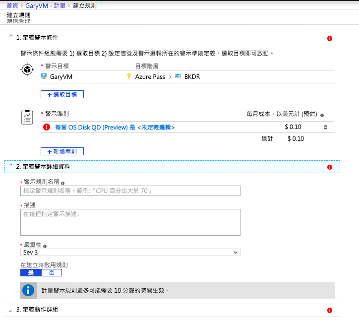The width and height of the screenshot is (359, 324).
Task: Click the red error icon beside OS Disk QD
Action: tap(47, 127)
